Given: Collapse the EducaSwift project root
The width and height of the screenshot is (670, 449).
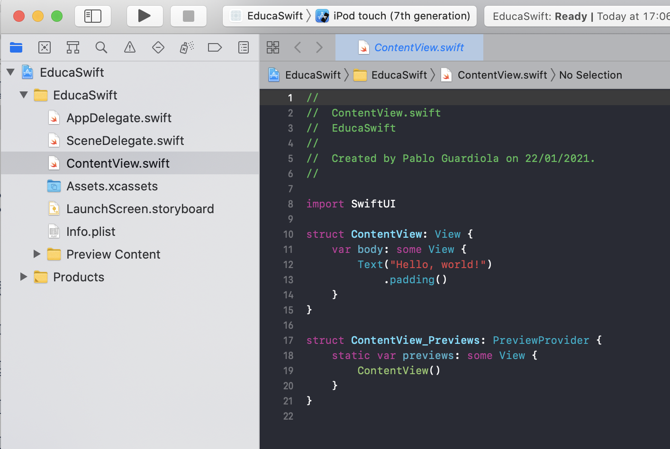Looking at the screenshot, I should [10, 72].
